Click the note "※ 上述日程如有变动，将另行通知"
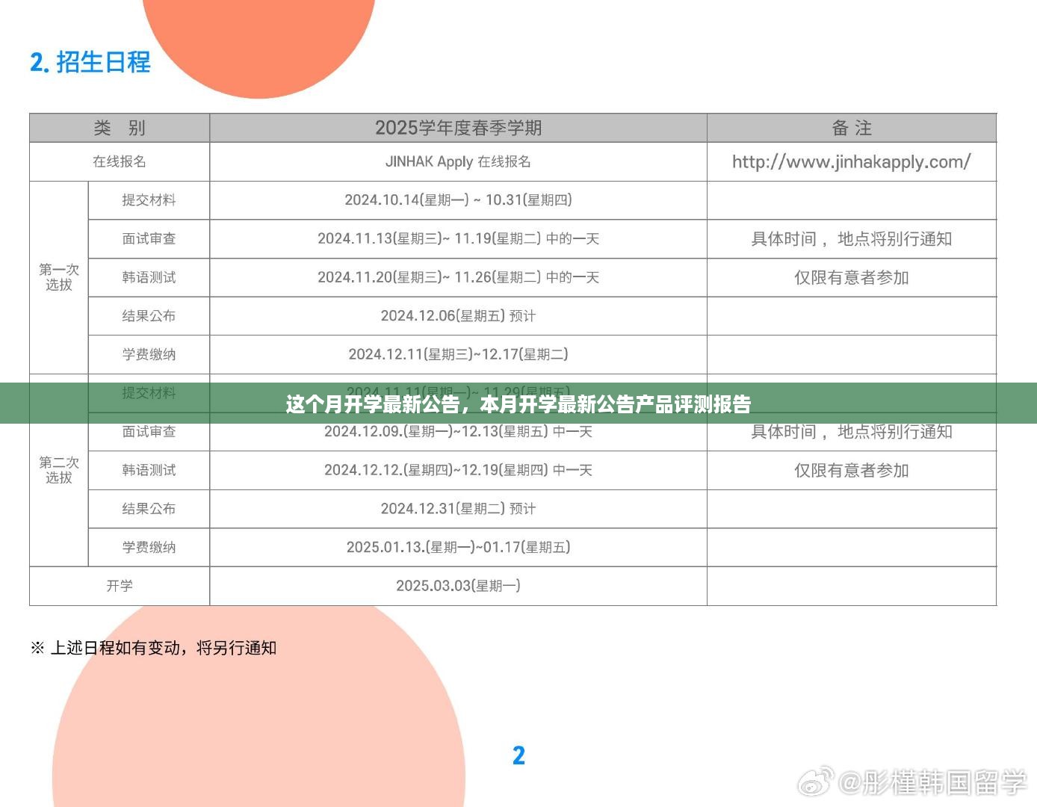 pyautogui.click(x=154, y=648)
